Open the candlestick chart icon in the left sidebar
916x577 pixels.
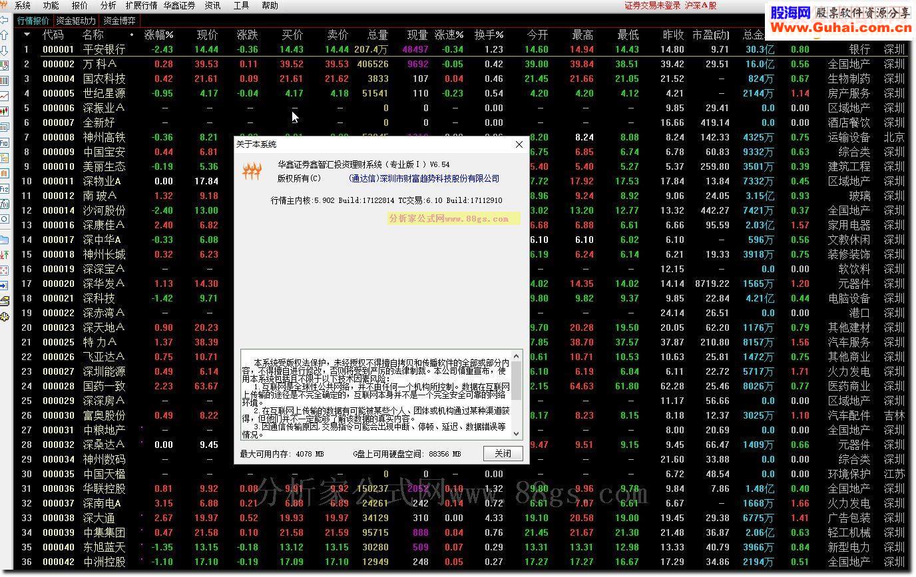tap(4, 112)
